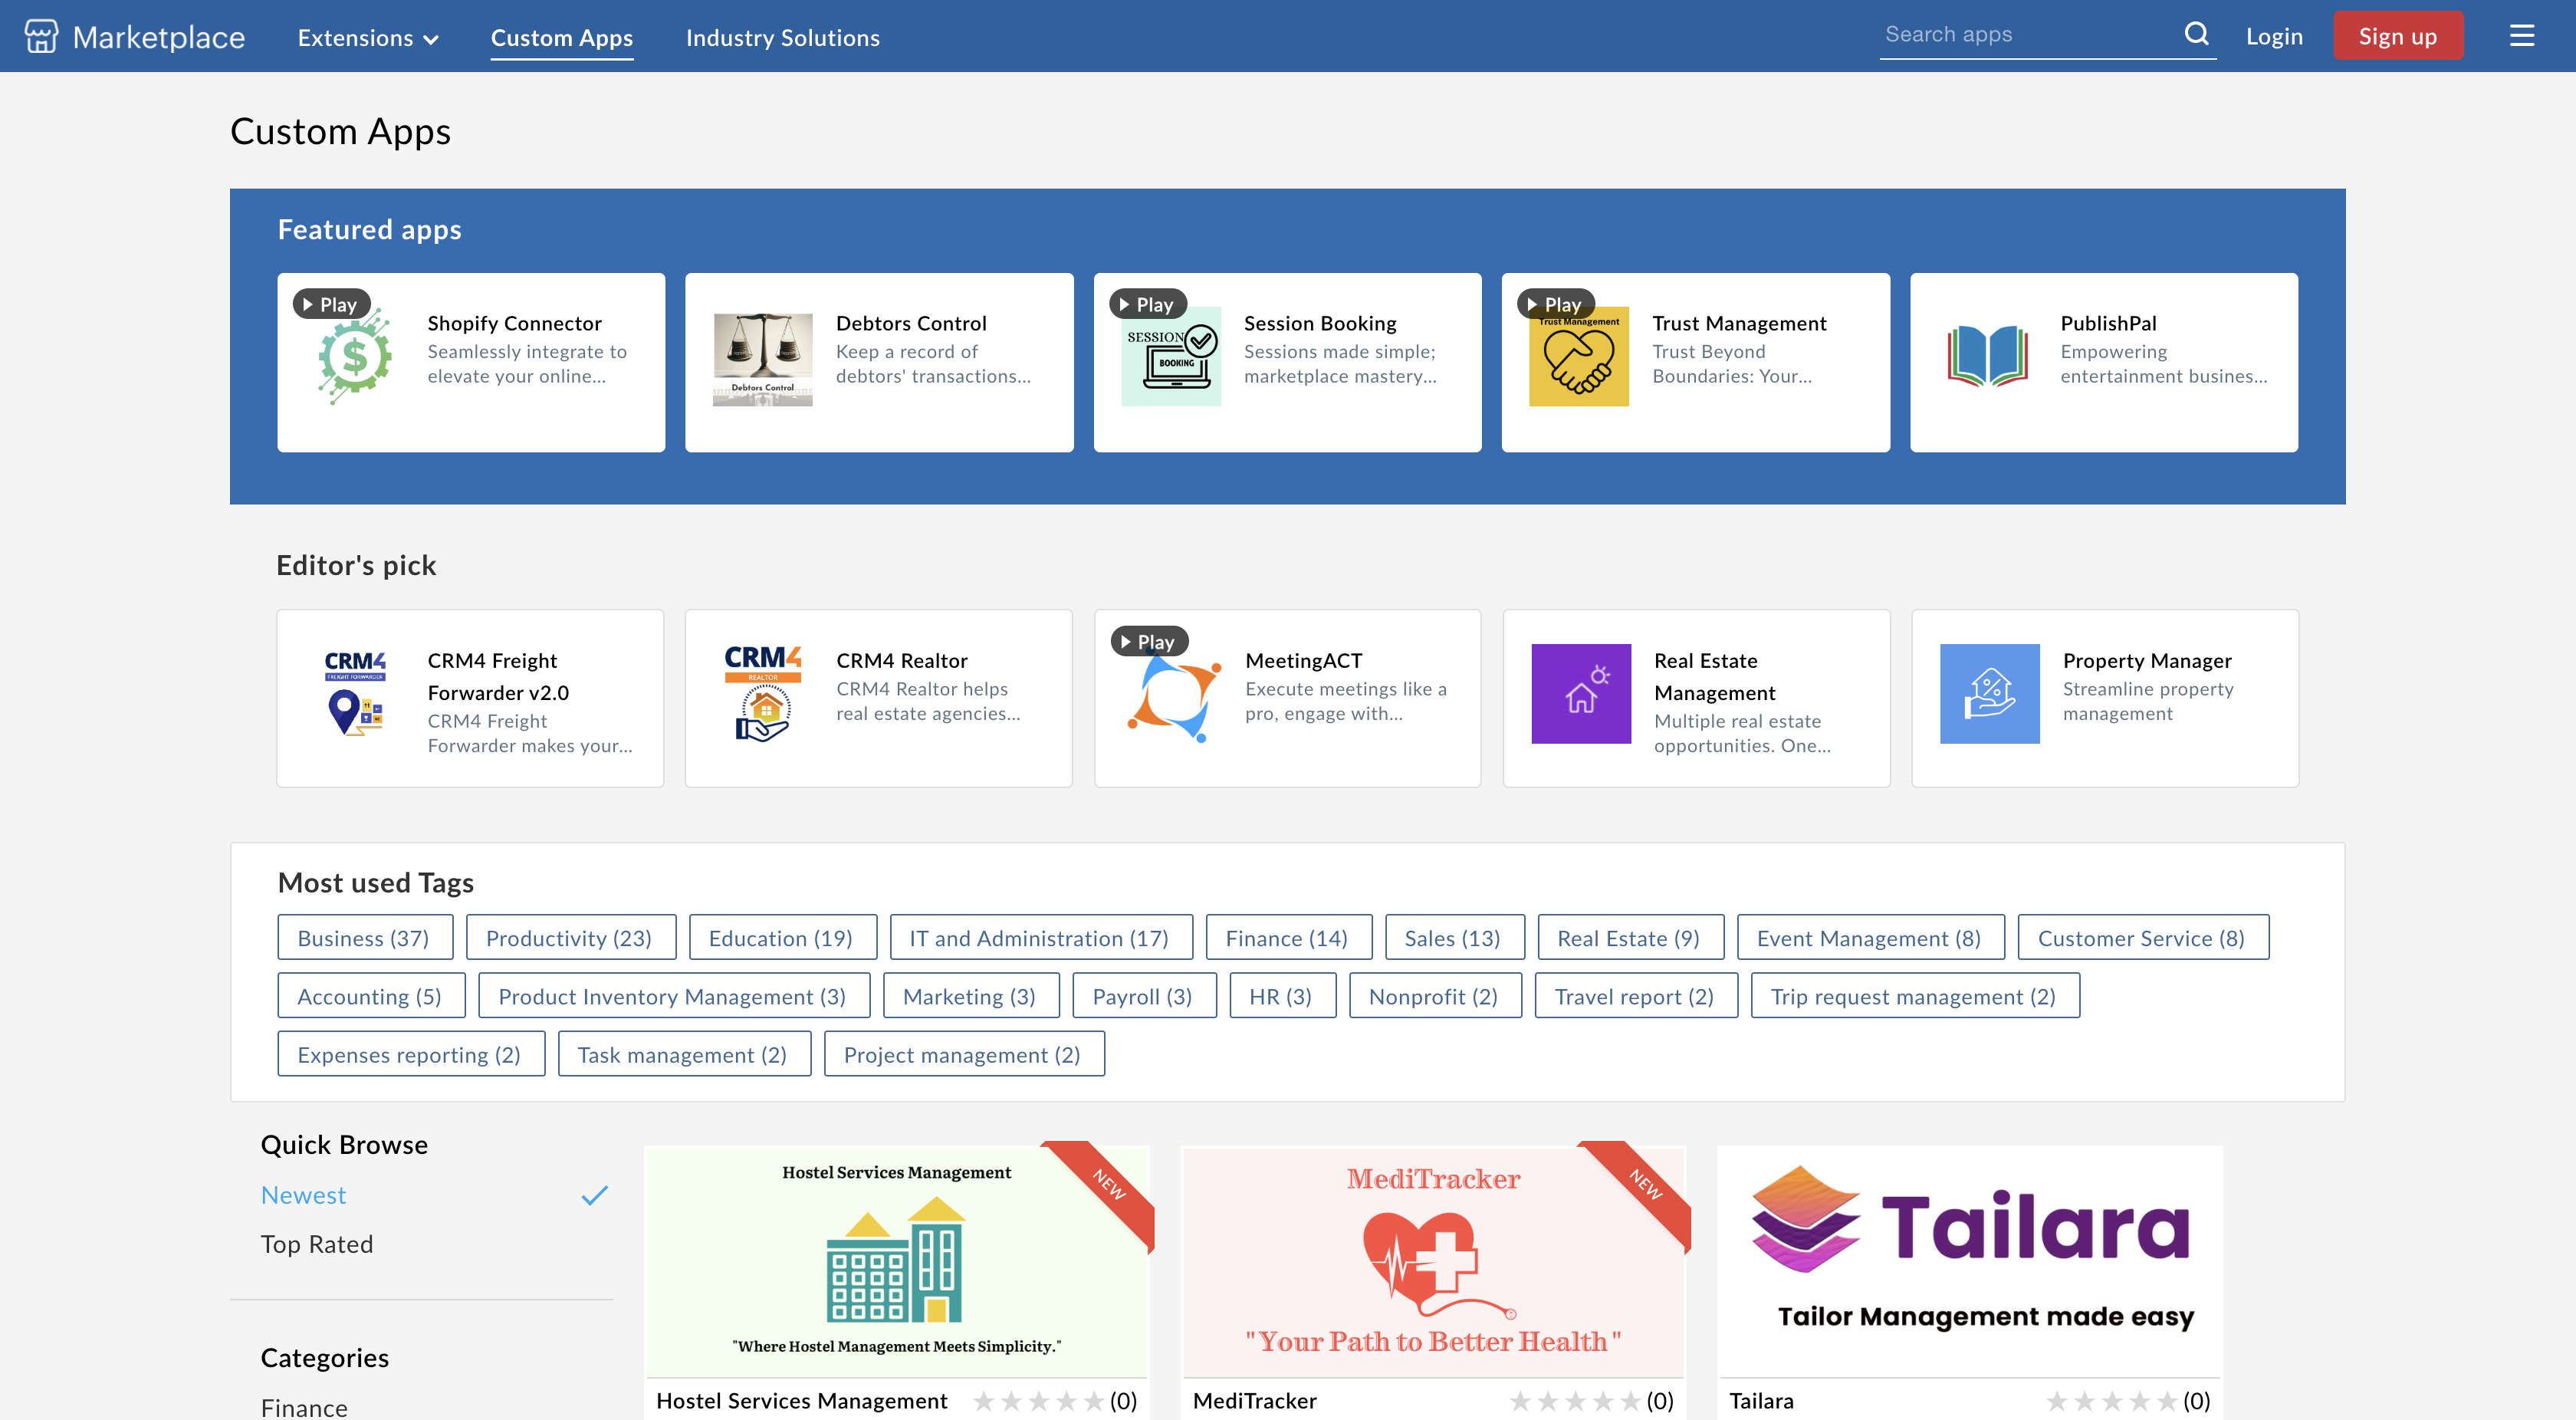
Task: Click the search magnifier icon
Action: (2196, 34)
